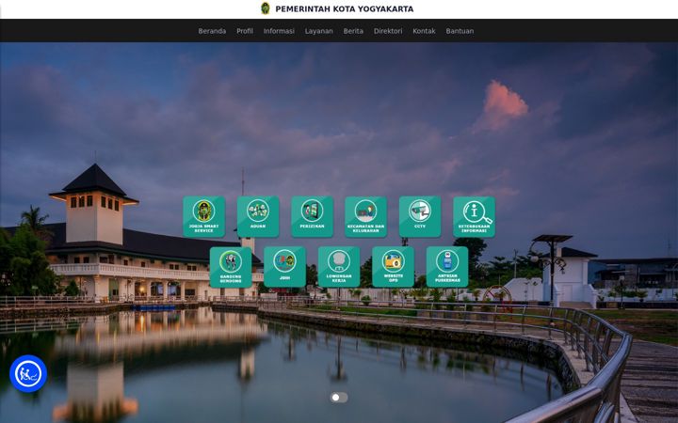Open the Jogja Smart Service tile

tap(204, 217)
